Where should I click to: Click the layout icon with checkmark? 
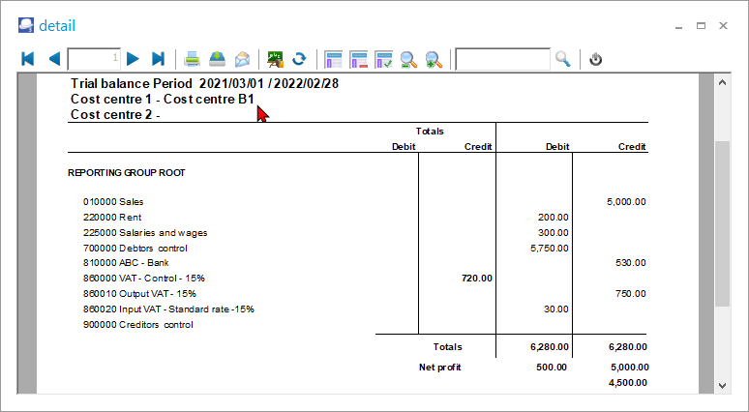point(384,59)
